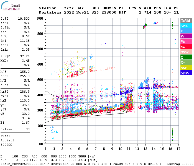Click the 16 MHz frequency axis label
The width and height of the screenshot is (194, 166).
click(x=170, y=149)
